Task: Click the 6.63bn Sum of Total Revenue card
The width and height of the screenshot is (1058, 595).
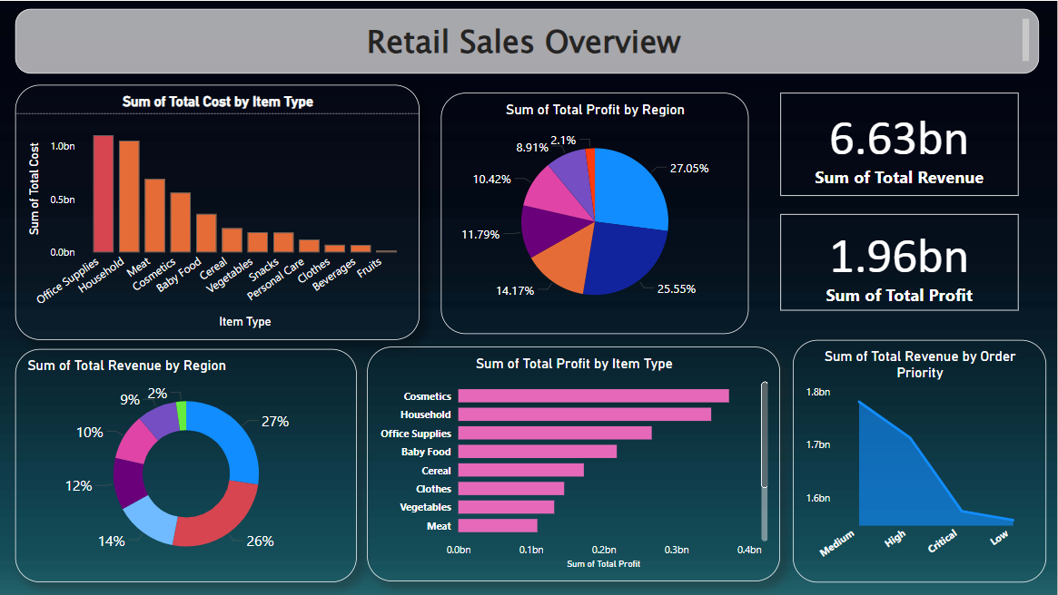Action: coord(898,144)
